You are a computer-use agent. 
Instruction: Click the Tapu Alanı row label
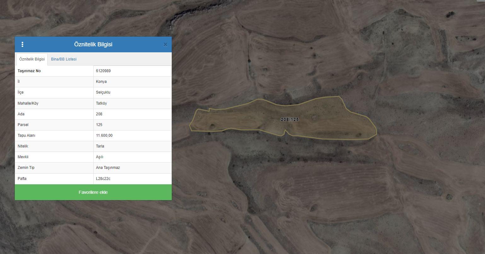[x=26, y=136]
